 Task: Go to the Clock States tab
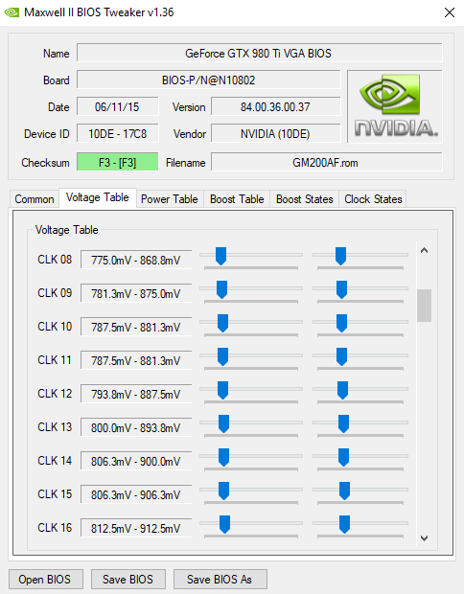coord(373,199)
